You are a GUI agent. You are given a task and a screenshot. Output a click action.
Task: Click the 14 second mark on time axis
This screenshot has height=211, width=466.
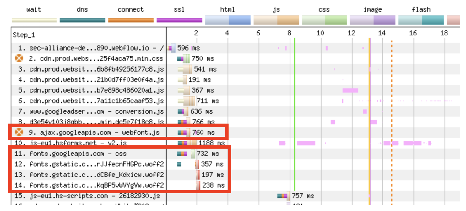382,33
